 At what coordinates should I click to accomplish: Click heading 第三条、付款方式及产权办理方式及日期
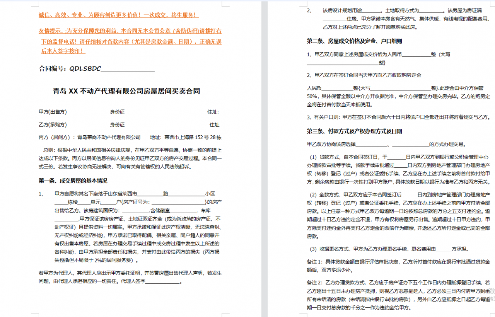pos(355,131)
